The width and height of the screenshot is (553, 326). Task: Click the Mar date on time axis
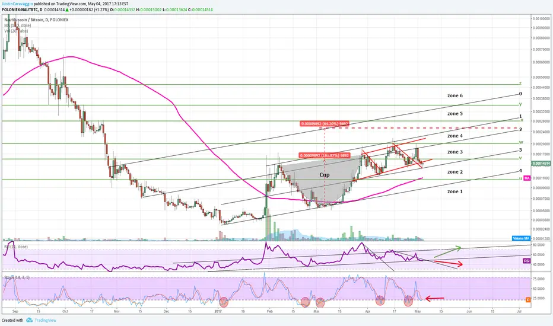point(316,312)
